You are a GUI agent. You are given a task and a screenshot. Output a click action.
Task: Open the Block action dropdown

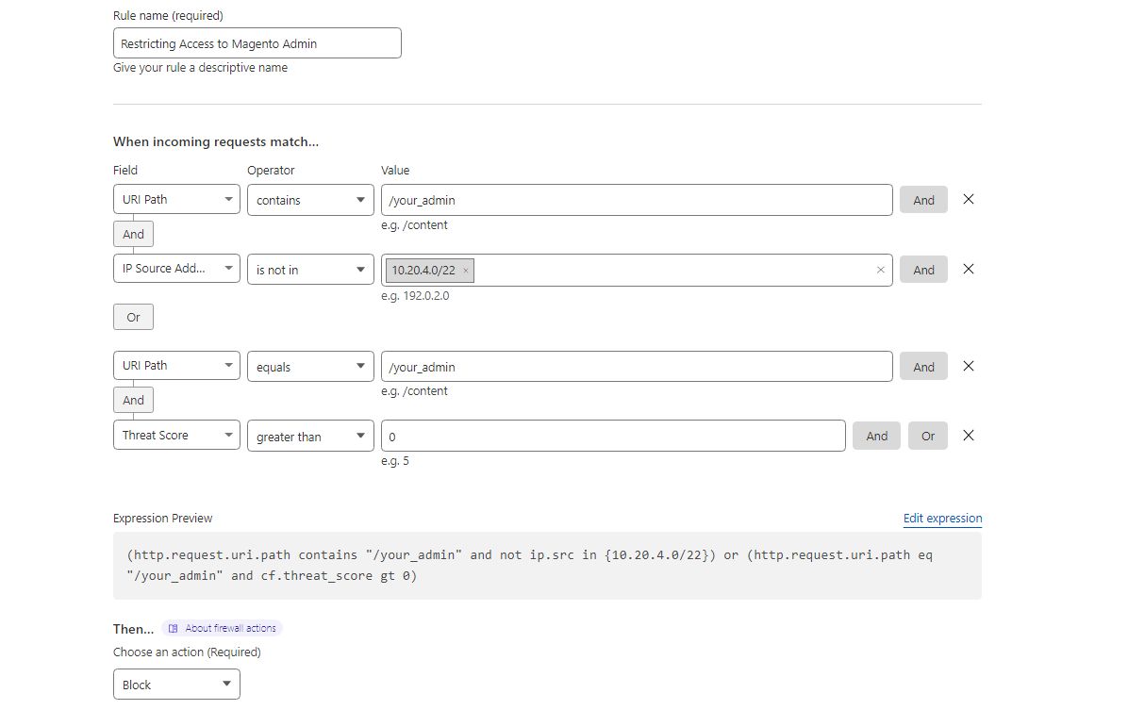pos(175,684)
